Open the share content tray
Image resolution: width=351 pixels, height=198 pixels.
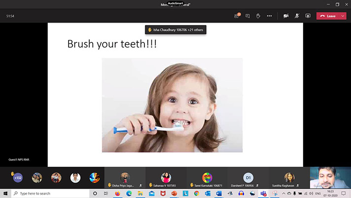(x=308, y=16)
